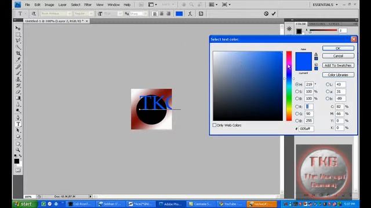Select the Move tool

tap(18, 28)
